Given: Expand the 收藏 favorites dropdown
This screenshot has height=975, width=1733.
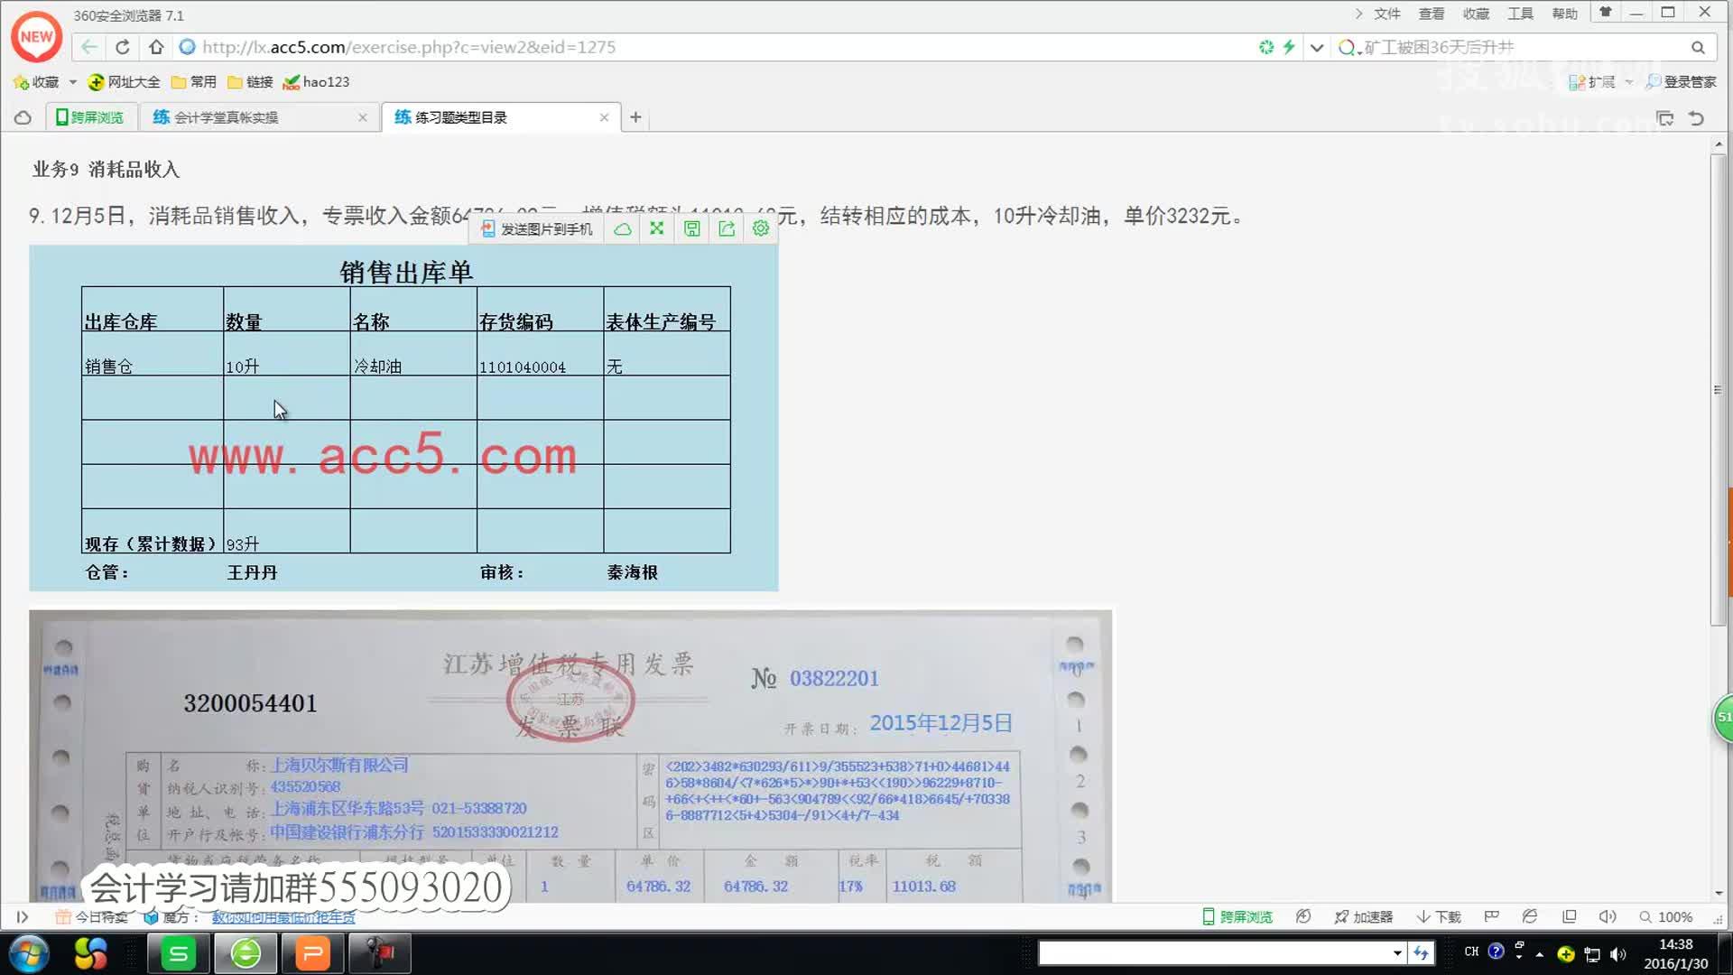Looking at the screenshot, I should pos(73,81).
